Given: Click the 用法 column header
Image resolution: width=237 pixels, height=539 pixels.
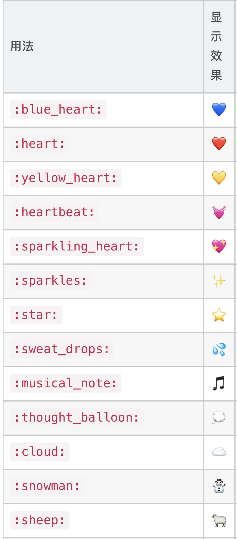Looking at the screenshot, I should [x=22, y=46].
